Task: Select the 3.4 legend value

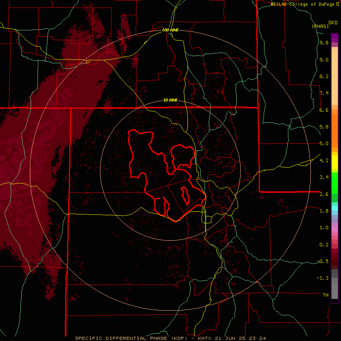Action: [324, 177]
